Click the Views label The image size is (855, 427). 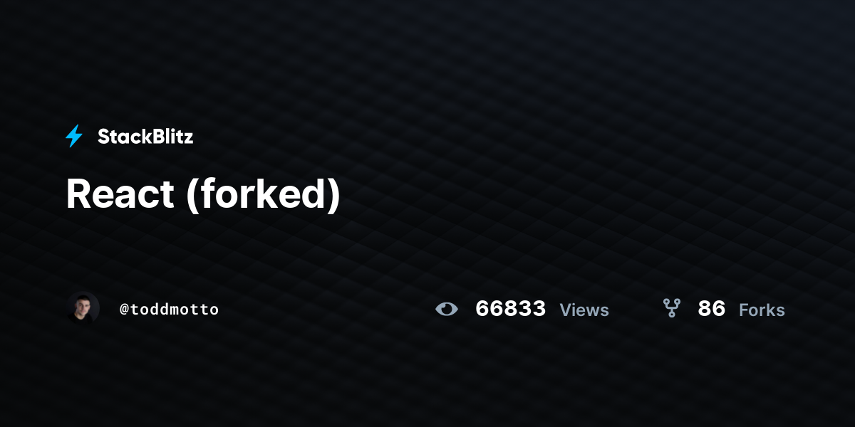pos(584,310)
